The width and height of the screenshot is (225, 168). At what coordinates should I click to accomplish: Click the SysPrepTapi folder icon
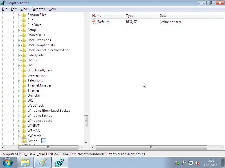[24, 75]
